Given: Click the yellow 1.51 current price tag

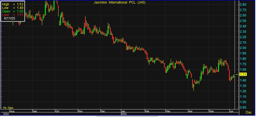Looking at the screenshot, I should tap(244, 74).
